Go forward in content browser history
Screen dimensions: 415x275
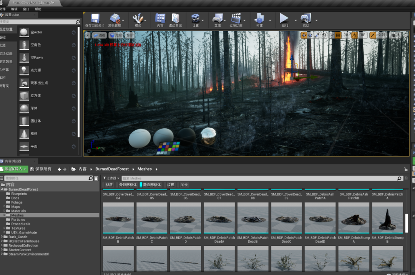pyautogui.click(x=65, y=169)
